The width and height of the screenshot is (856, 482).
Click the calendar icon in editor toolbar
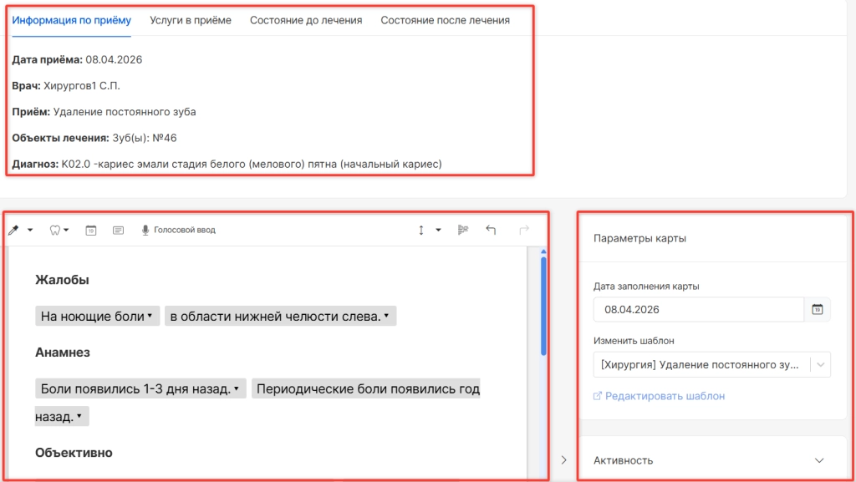91,230
